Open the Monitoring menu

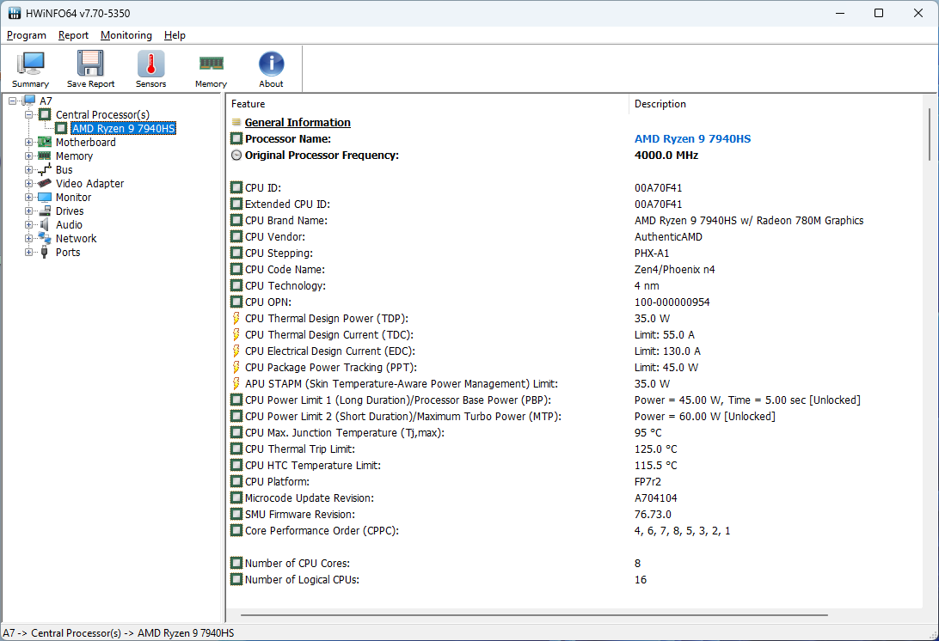[126, 35]
